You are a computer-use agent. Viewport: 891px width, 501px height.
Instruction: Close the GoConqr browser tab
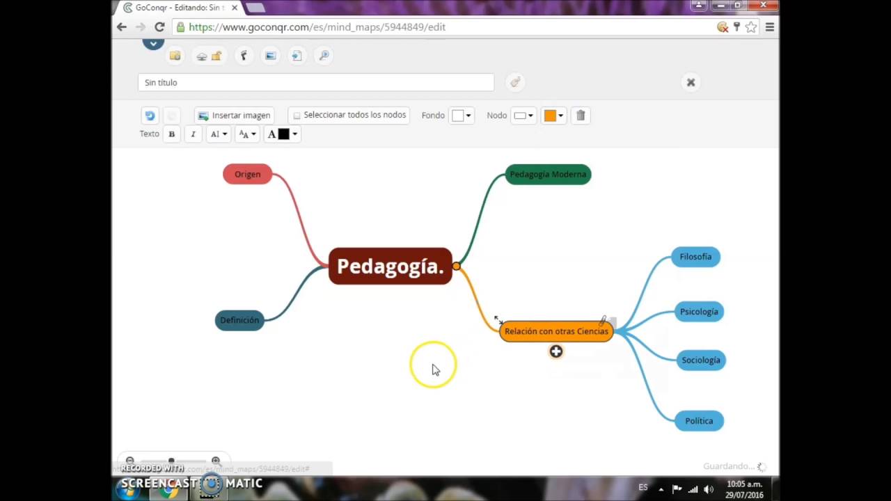tap(235, 8)
